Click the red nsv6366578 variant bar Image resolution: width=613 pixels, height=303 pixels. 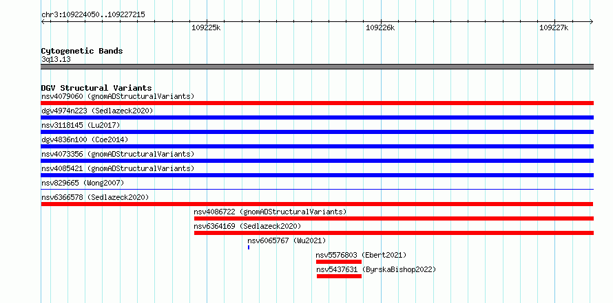[317, 204]
